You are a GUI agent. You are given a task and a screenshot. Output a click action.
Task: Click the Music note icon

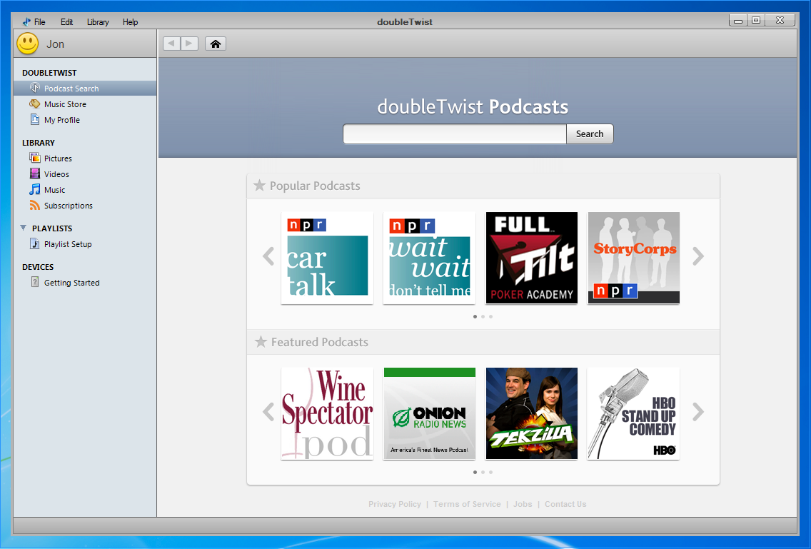pos(35,189)
